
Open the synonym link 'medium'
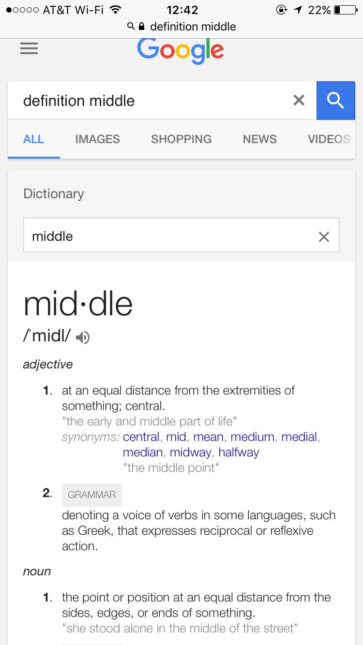point(253,437)
